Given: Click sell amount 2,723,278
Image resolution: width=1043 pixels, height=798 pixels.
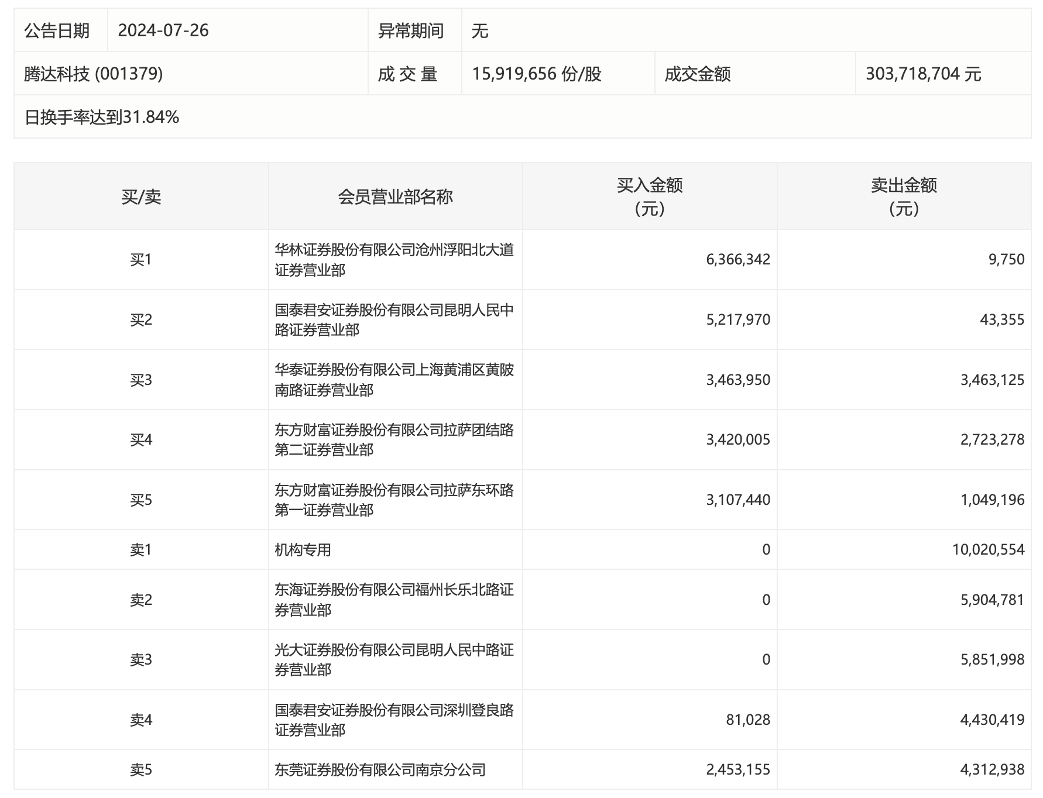Looking at the screenshot, I should point(992,439).
